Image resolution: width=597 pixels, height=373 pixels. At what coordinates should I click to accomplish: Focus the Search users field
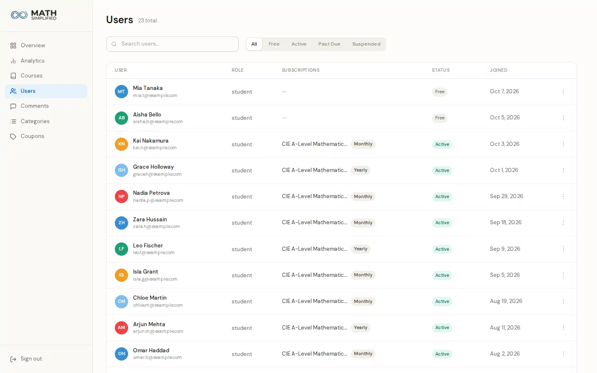[172, 44]
